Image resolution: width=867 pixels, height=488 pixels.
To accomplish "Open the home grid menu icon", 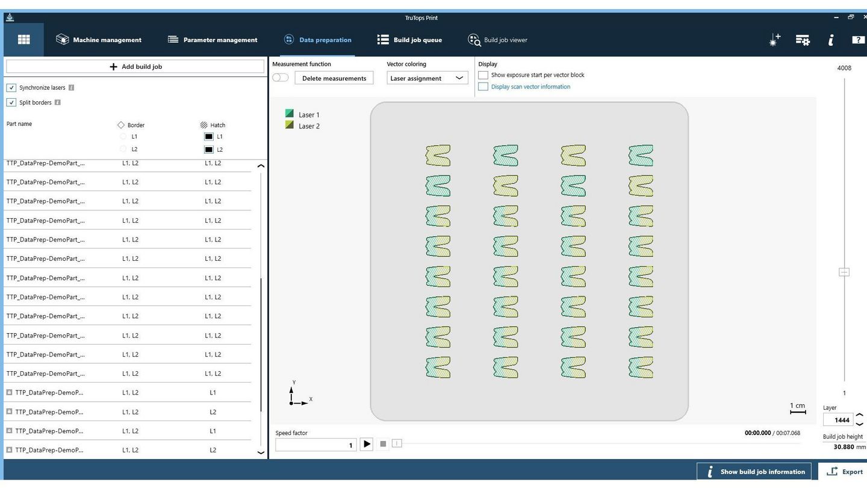I will (23, 40).
